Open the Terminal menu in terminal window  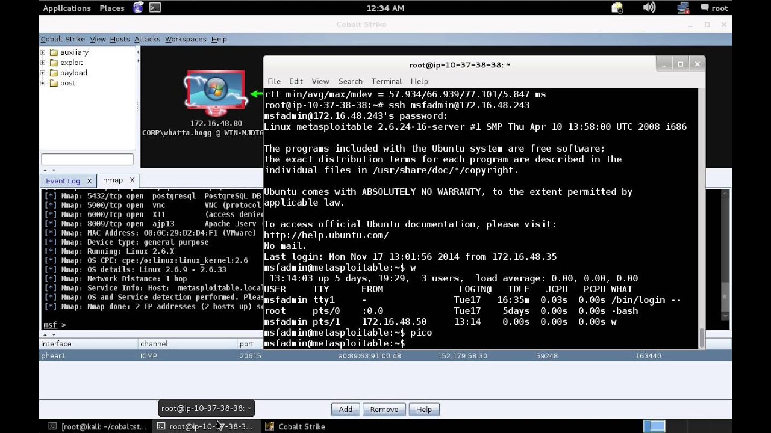coord(387,81)
